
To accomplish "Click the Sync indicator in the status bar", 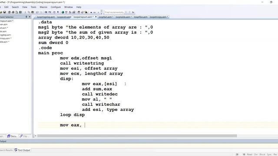I will click(x=269, y=154).
